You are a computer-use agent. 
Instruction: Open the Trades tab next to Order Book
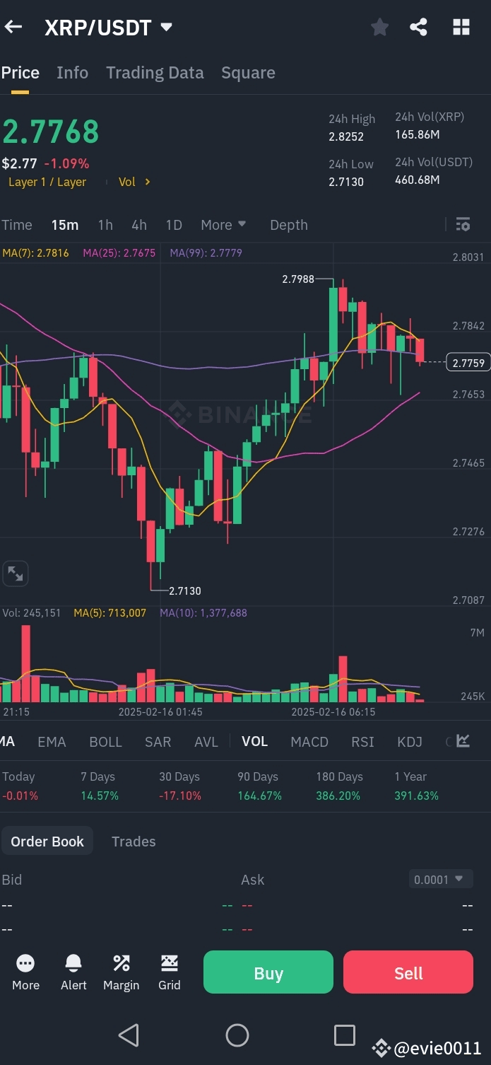[x=133, y=841]
